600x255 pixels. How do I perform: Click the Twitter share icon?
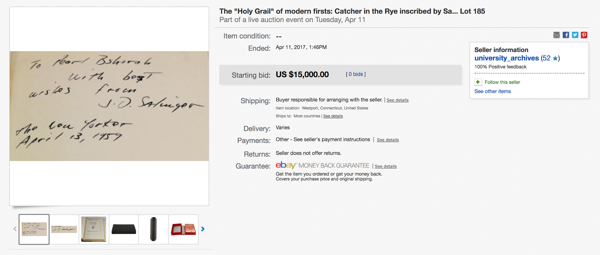click(x=575, y=35)
